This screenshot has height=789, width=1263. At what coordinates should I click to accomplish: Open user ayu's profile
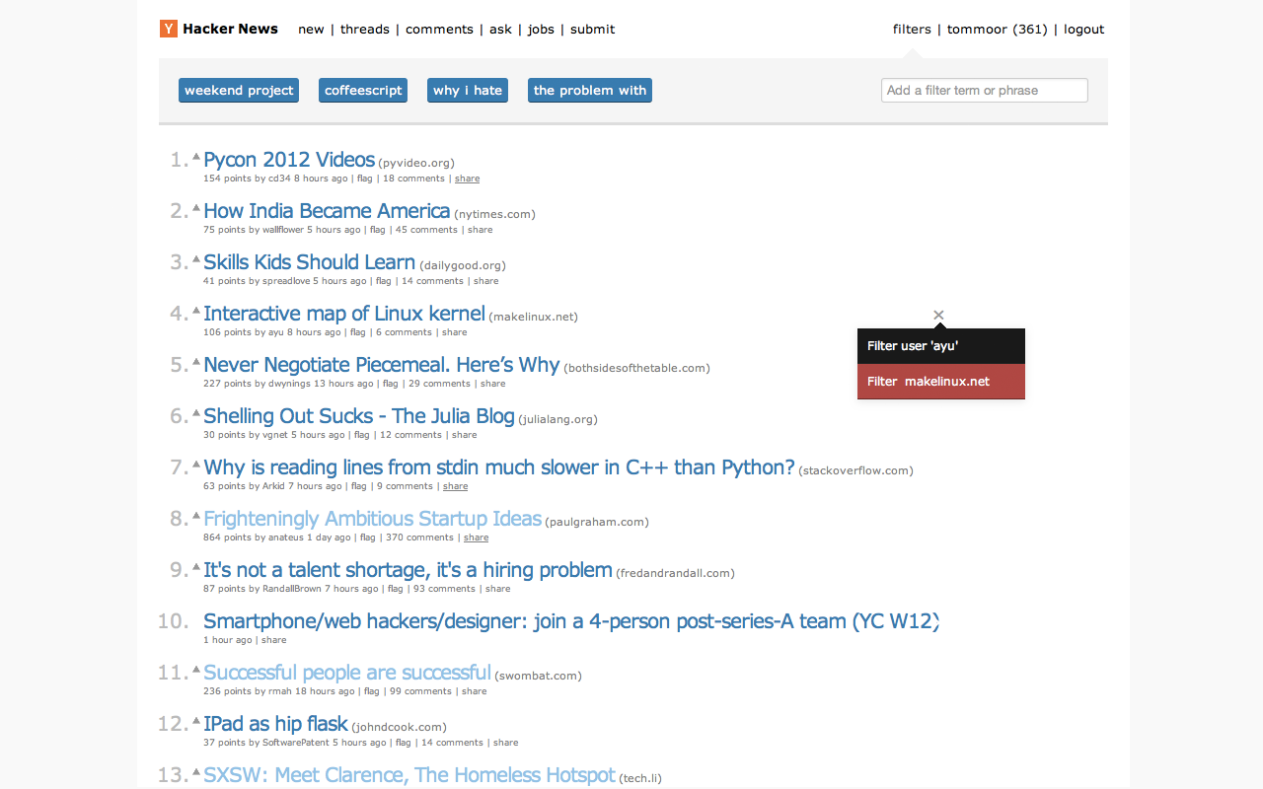[x=275, y=332]
